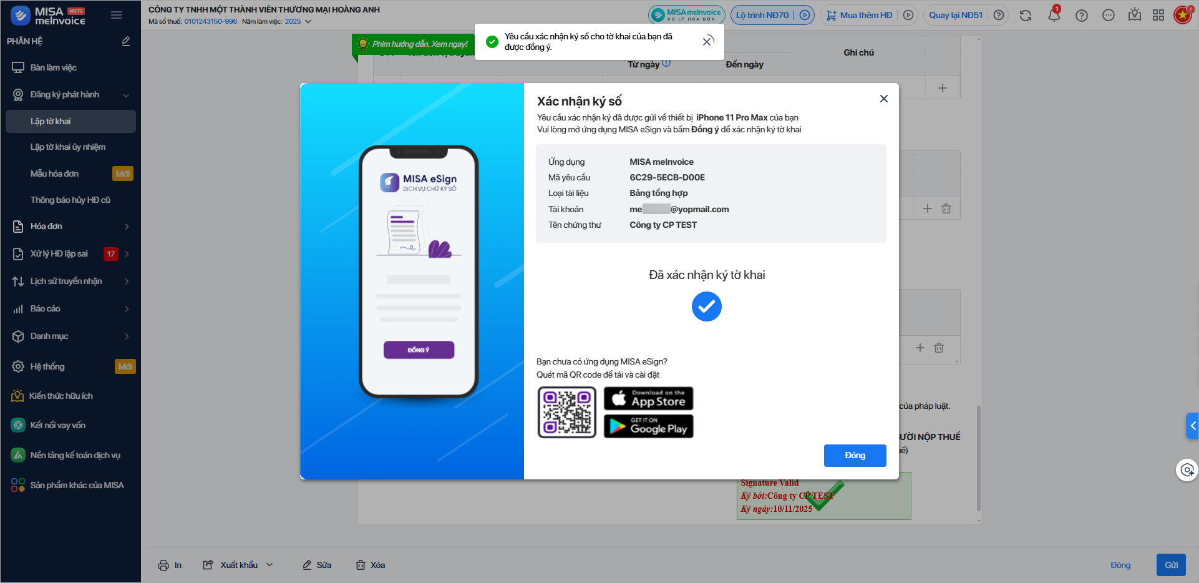Click the notification bell icon

tap(1054, 16)
